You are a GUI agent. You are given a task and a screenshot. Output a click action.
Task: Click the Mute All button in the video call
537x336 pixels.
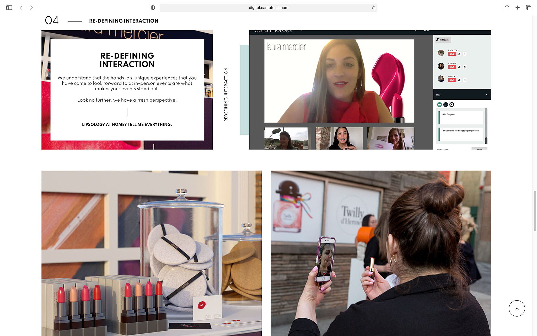click(x=443, y=40)
